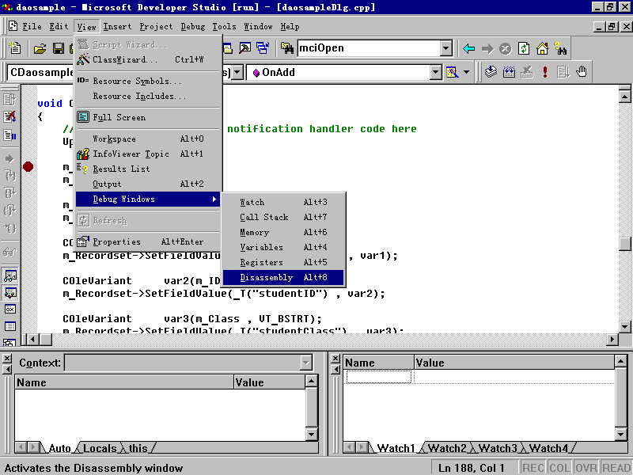
Task: Select Properties in the View menu
Action: pyautogui.click(x=148, y=242)
